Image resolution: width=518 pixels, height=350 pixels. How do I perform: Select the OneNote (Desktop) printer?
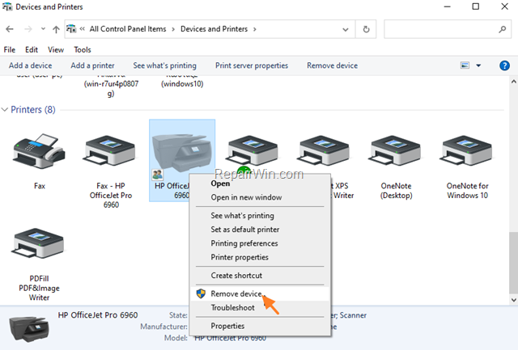pyautogui.click(x=396, y=152)
